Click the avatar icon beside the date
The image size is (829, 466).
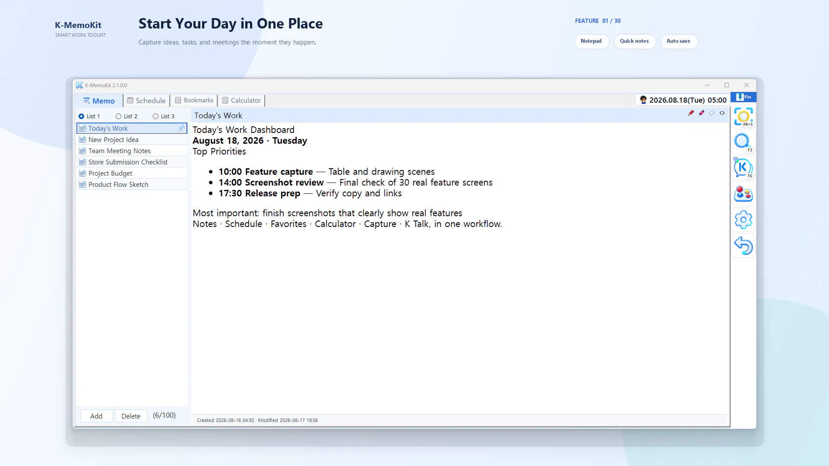(x=643, y=100)
